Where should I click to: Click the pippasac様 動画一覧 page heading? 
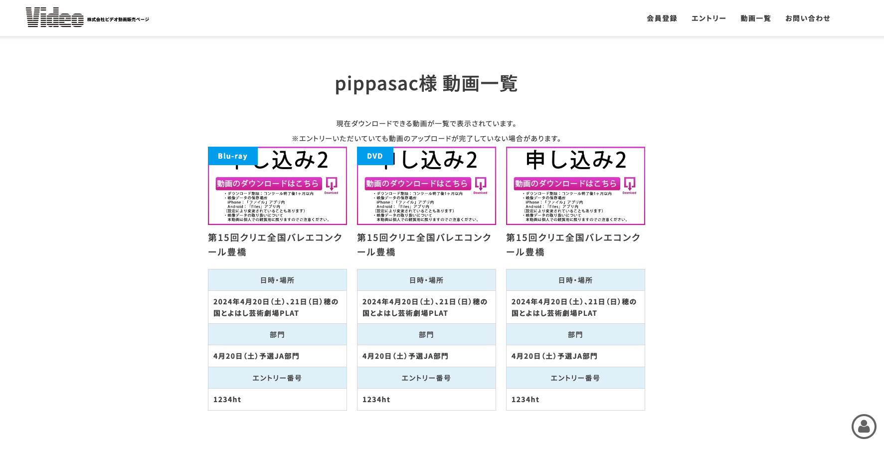pyautogui.click(x=426, y=83)
